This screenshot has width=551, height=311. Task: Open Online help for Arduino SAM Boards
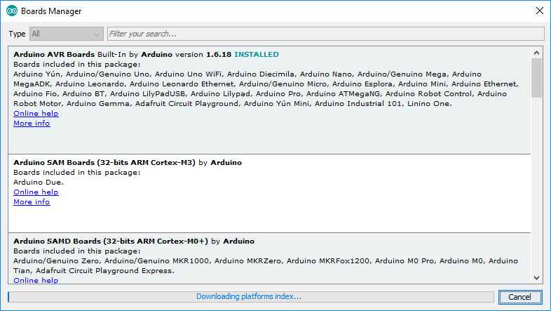36,192
